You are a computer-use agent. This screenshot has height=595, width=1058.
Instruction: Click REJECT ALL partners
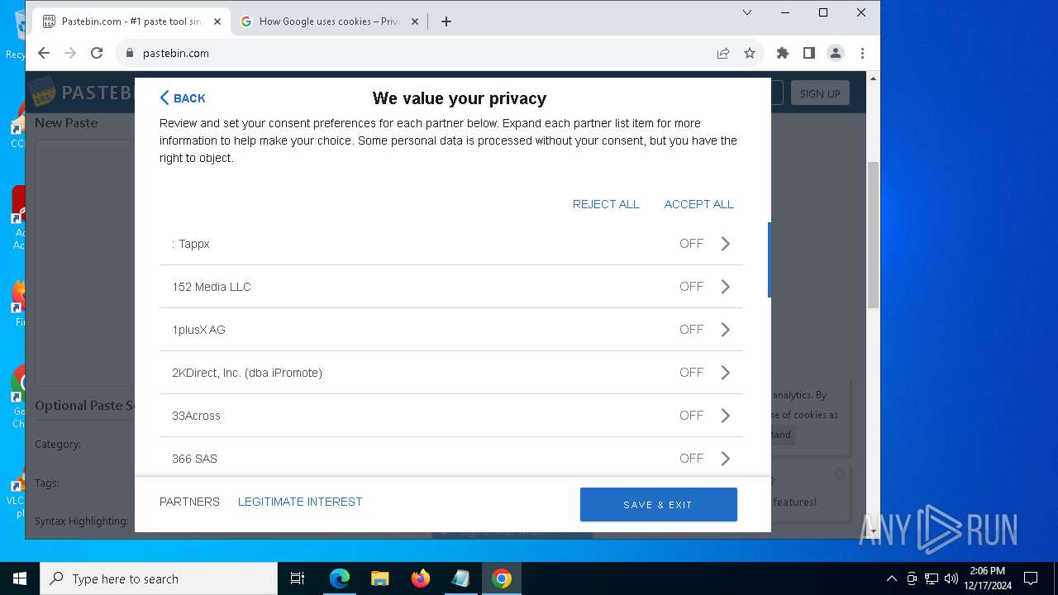click(606, 204)
